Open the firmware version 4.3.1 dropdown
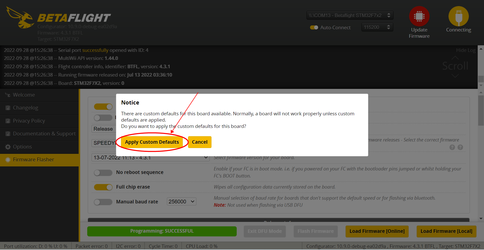 150,158
